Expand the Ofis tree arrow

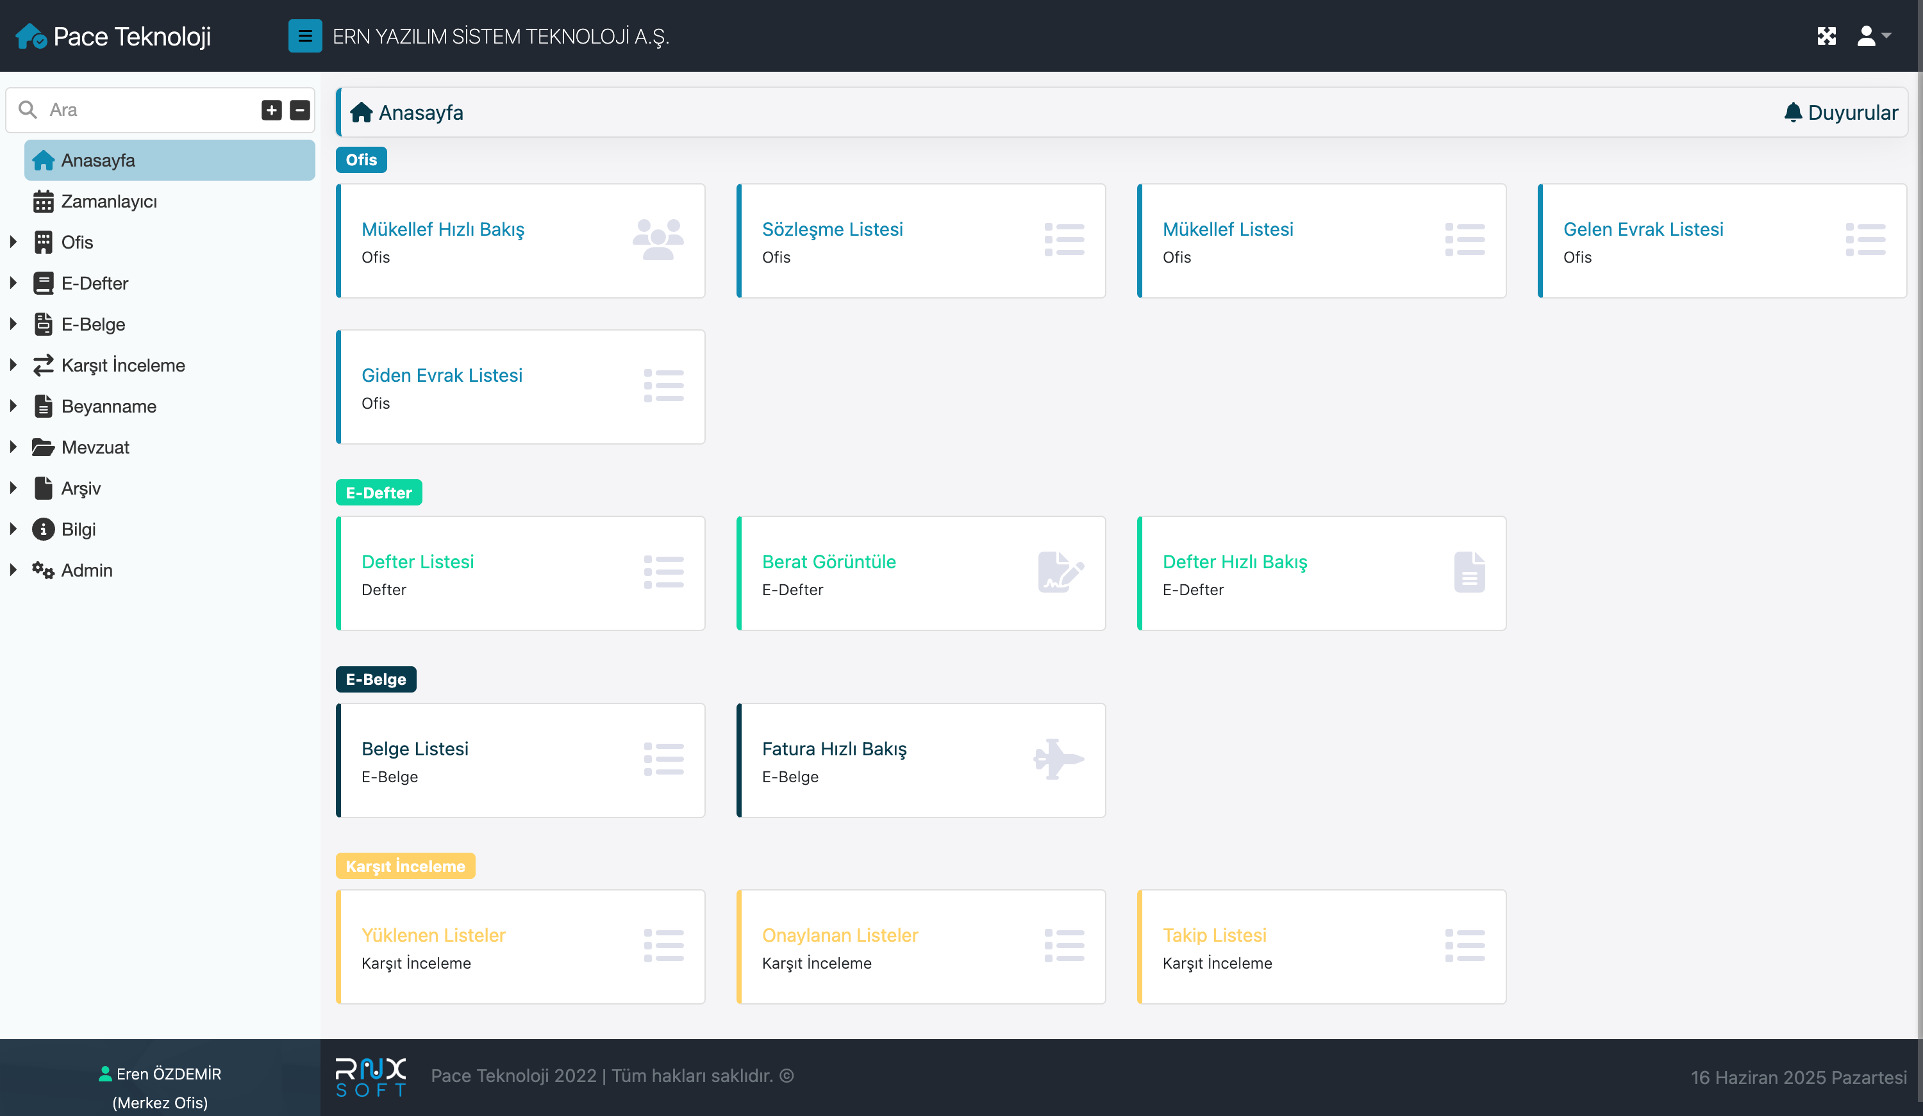click(13, 242)
